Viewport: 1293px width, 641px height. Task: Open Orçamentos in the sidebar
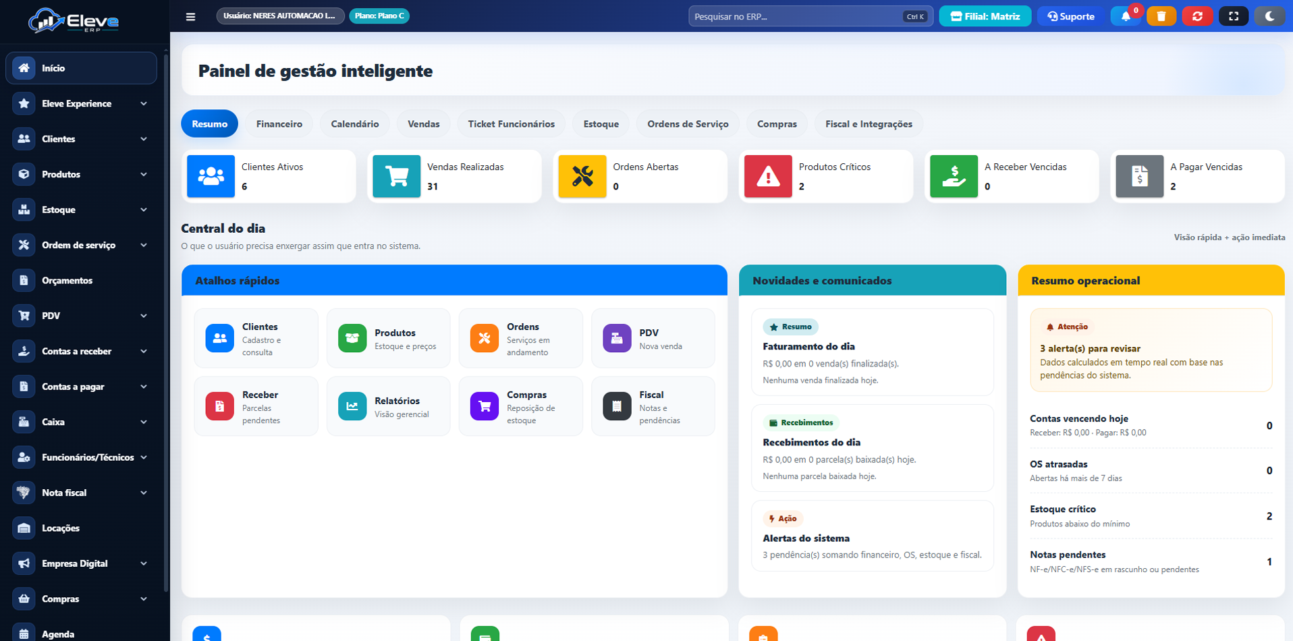81,281
